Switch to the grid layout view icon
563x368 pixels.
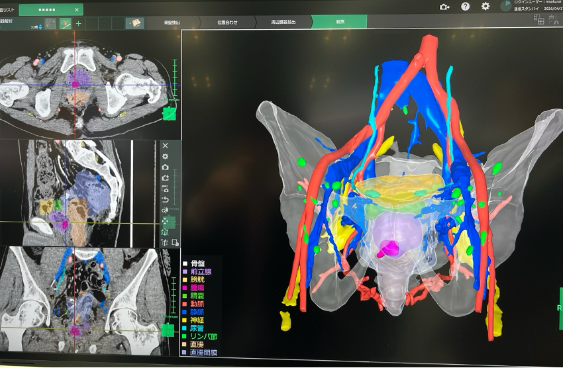tap(540, 20)
